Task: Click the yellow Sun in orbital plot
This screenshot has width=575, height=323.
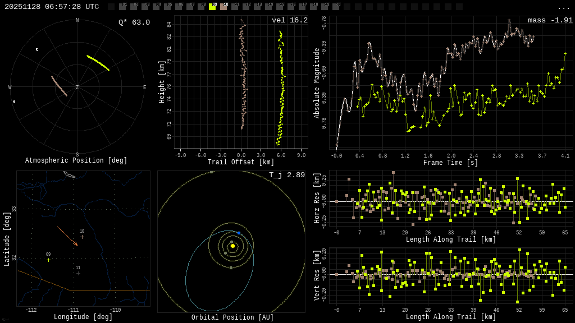Action: coord(232,246)
